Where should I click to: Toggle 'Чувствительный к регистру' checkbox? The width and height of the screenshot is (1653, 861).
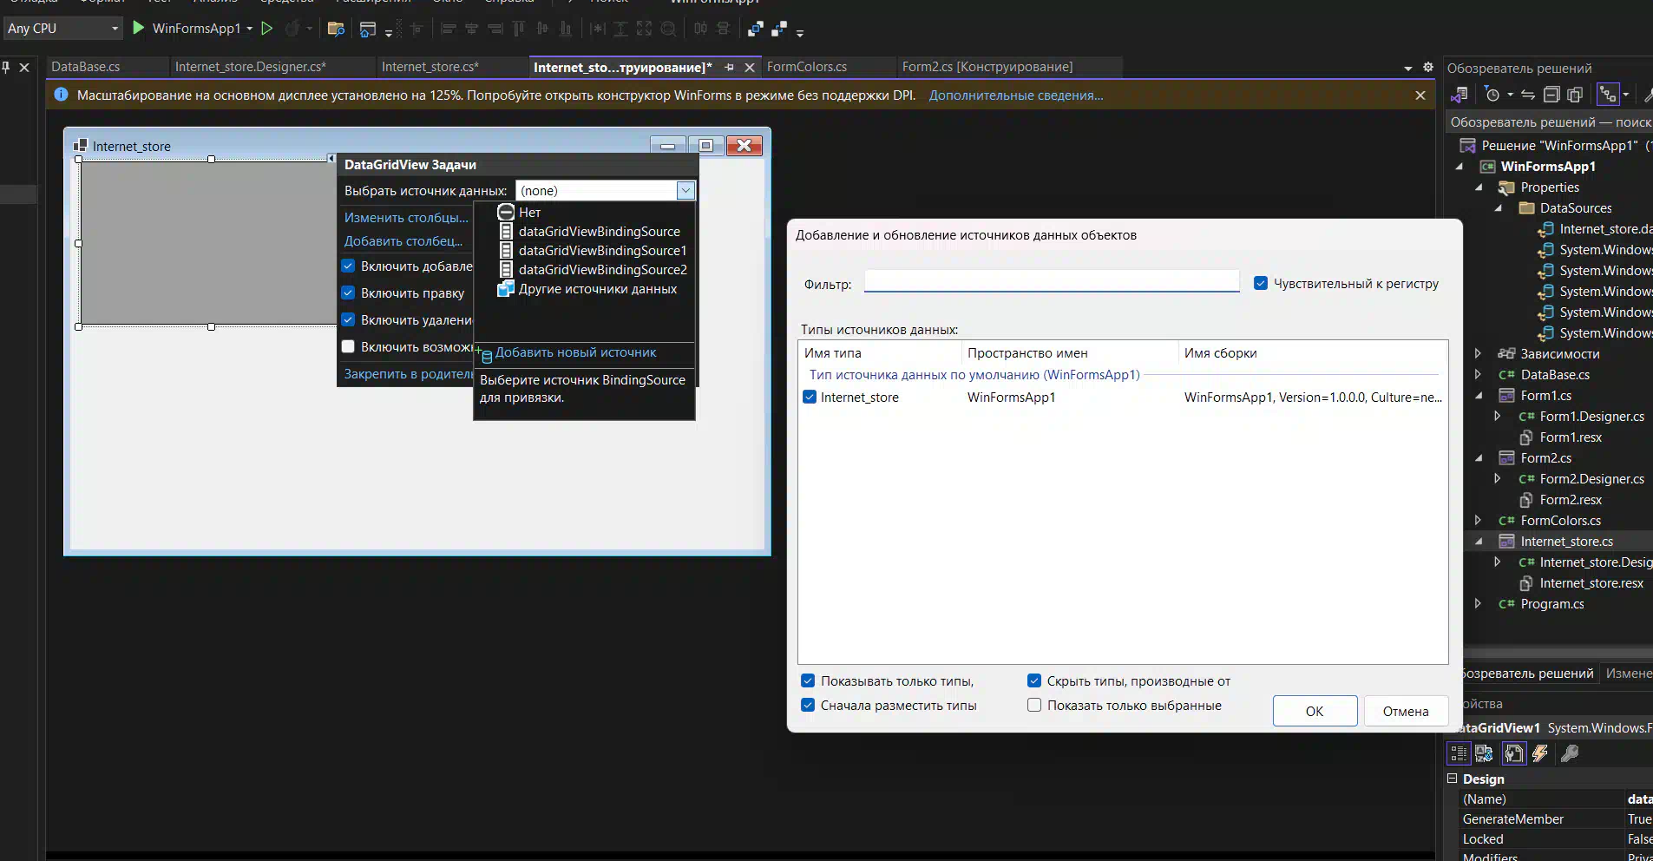click(1261, 284)
